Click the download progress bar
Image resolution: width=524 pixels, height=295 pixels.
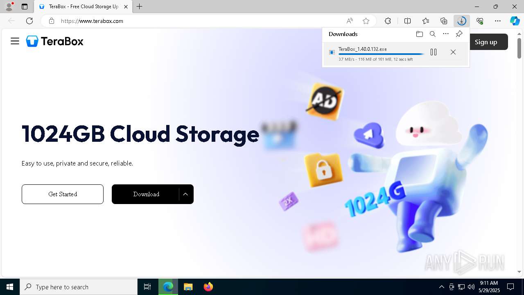tap(381, 54)
